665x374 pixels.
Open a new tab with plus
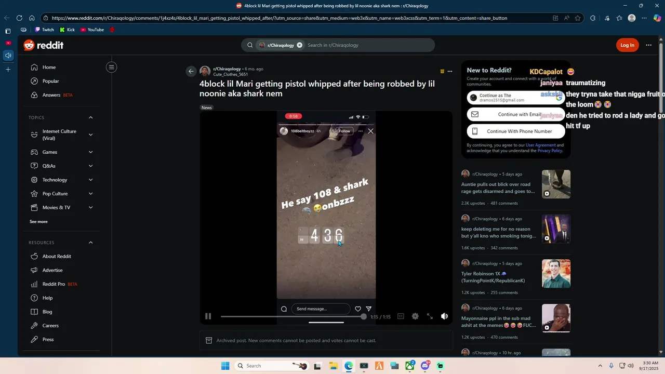[x=8, y=69]
